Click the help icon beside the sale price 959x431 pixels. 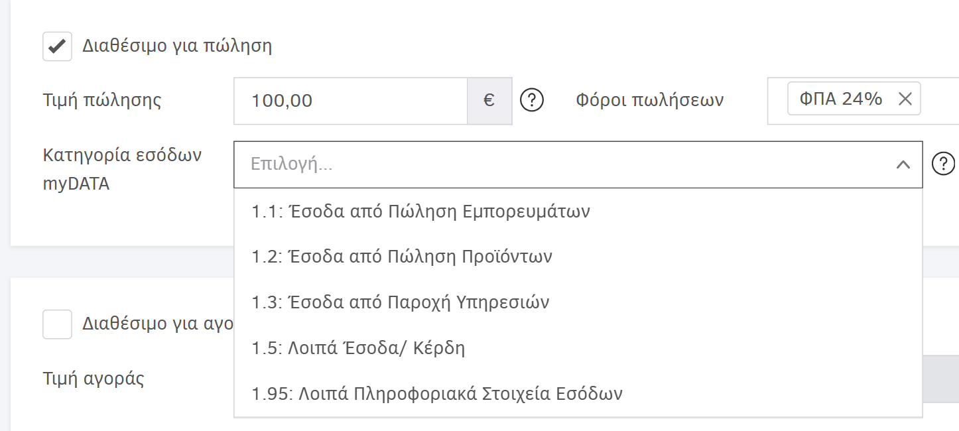[x=532, y=101]
